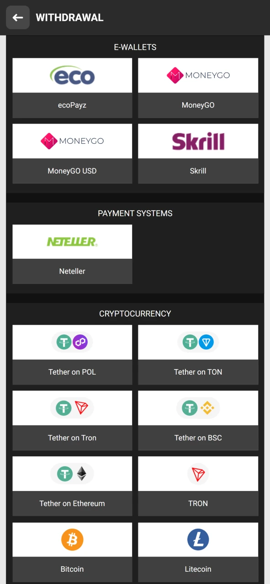Select the Tether on Ethereum icon
The width and height of the screenshot is (270, 584).
pyautogui.click(x=72, y=474)
